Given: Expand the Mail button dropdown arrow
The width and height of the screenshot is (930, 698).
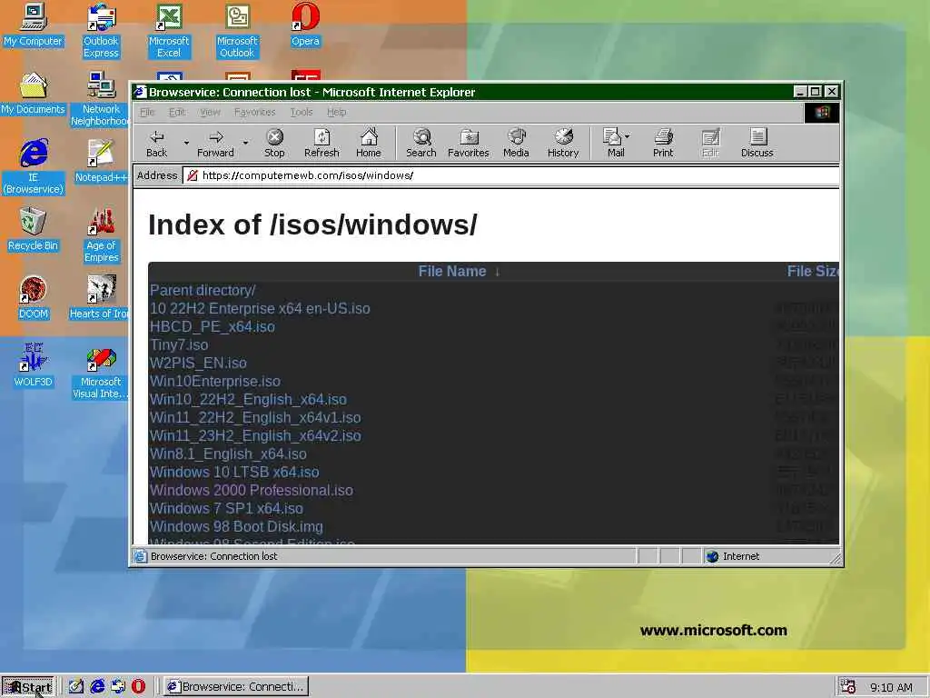Looking at the screenshot, I should [627, 136].
